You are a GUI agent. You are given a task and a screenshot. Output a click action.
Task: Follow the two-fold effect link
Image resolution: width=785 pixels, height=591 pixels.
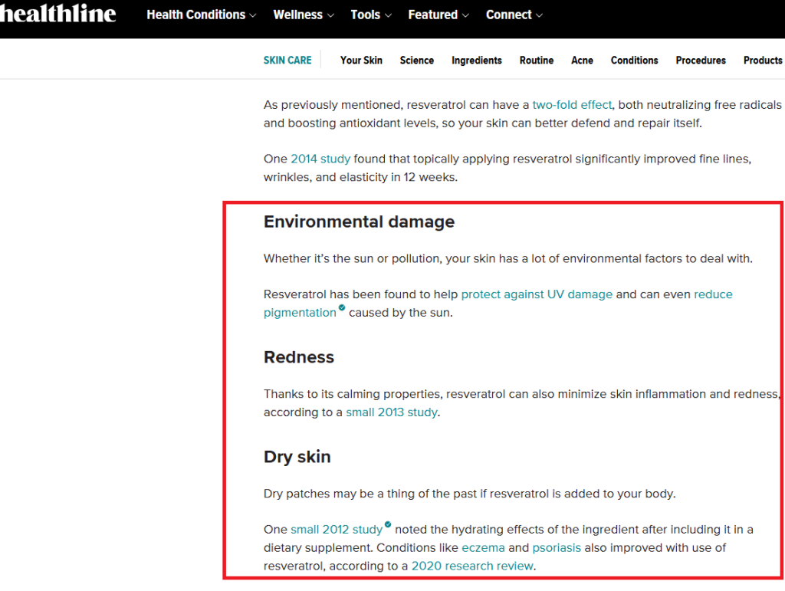[x=572, y=105]
